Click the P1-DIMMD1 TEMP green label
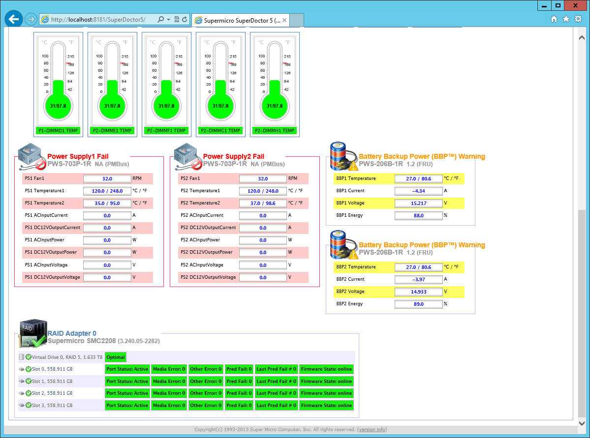The height and width of the screenshot is (438, 590). coord(58,130)
